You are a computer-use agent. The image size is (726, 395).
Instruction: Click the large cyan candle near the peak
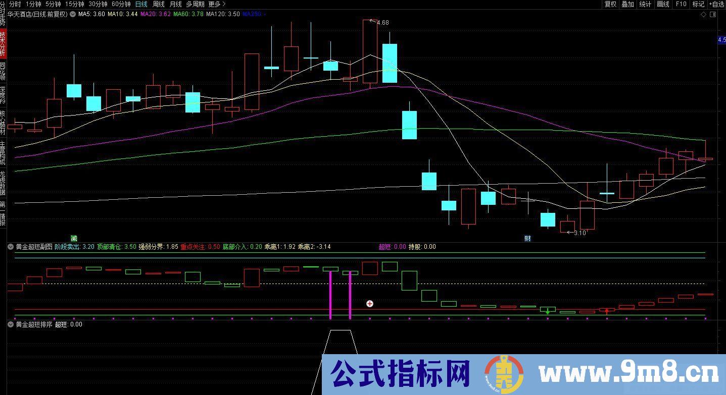[x=390, y=63]
